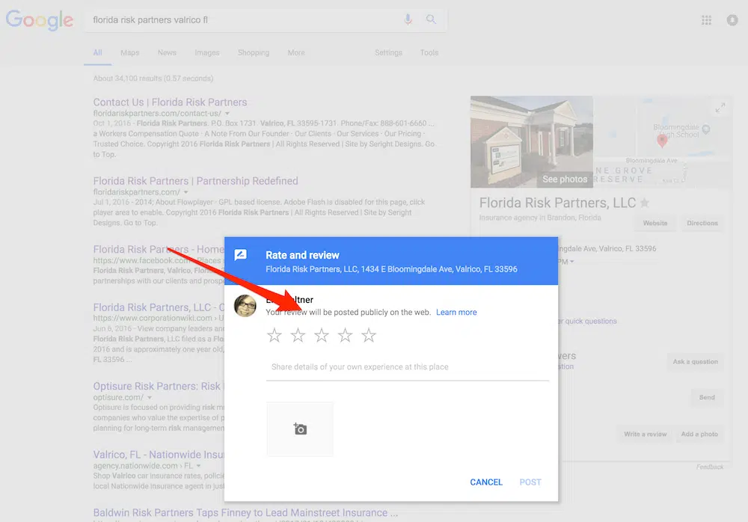The image size is (748, 522).
Task: Expand options arrow for floridariskpartners.com/ result
Action: (186, 192)
